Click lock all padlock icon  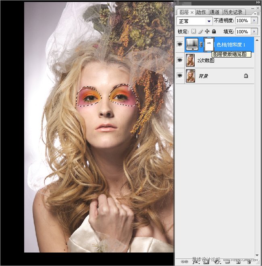point(214,31)
